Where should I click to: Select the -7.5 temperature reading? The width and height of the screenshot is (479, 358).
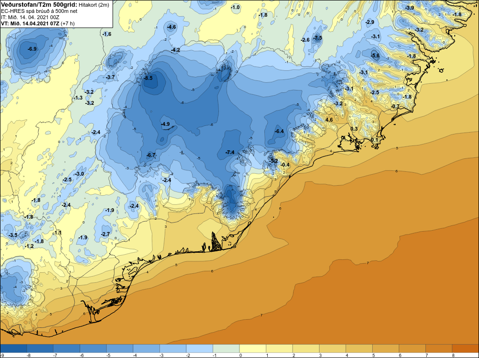click(318, 38)
